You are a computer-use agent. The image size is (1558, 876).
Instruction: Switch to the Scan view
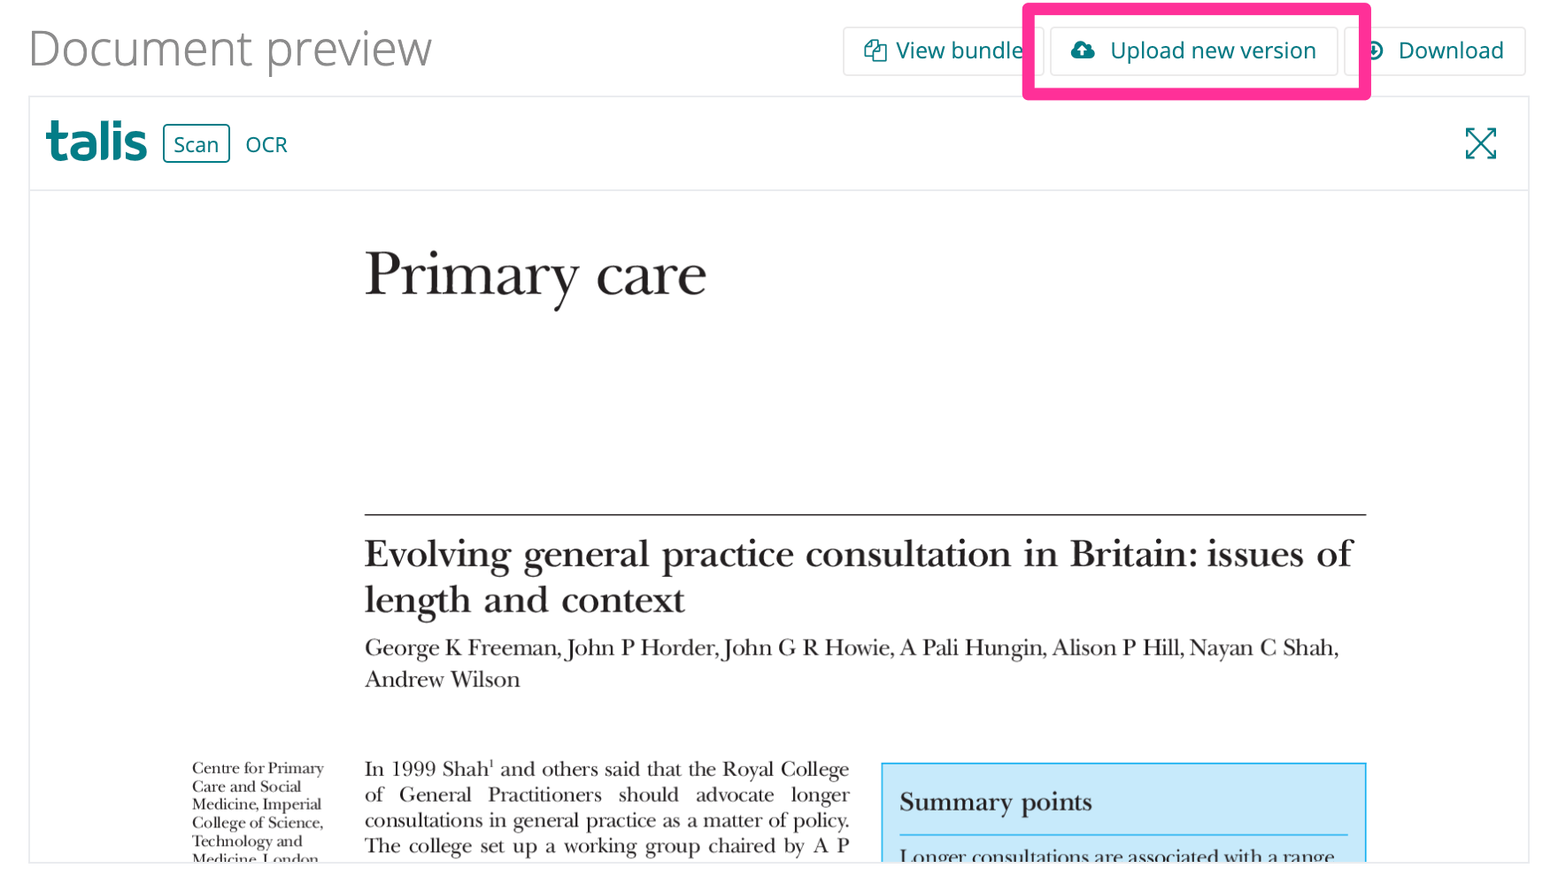point(196,144)
